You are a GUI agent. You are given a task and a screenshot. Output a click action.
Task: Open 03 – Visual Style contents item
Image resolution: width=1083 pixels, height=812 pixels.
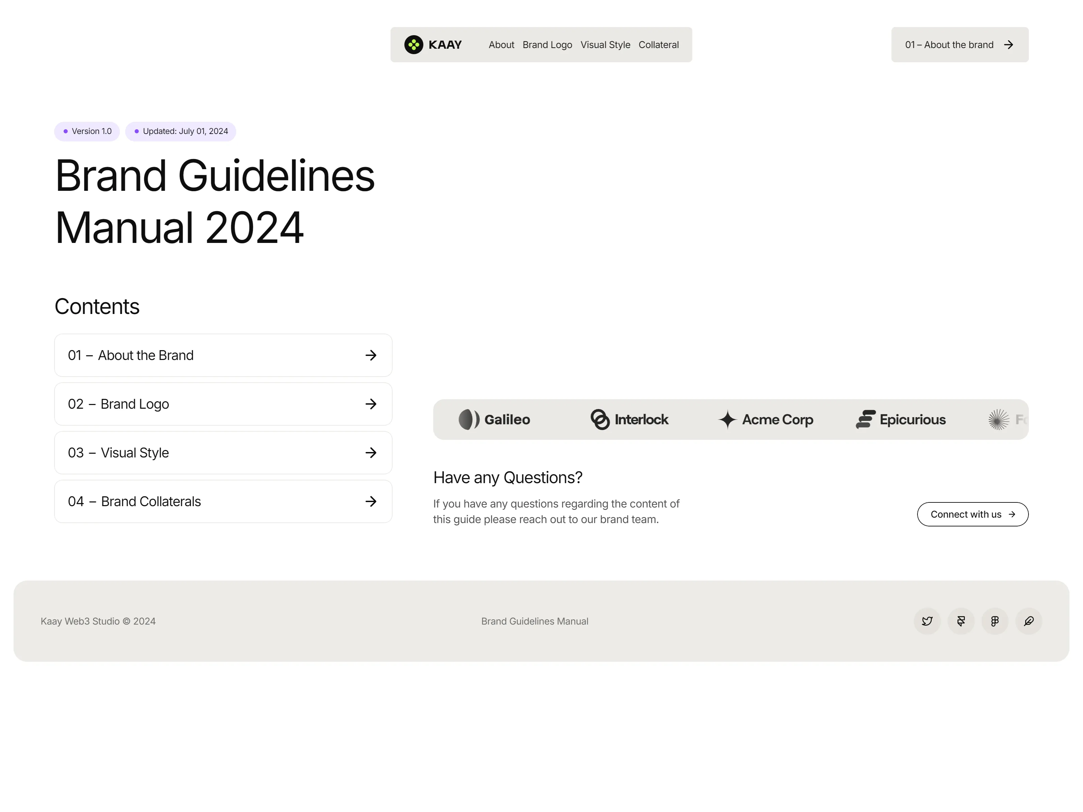[223, 453]
